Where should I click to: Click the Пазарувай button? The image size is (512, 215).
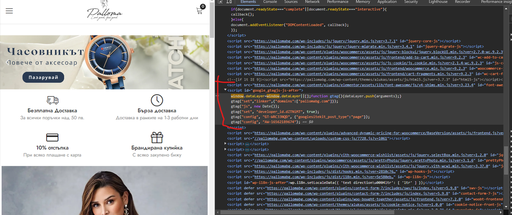click(x=43, y=77)
